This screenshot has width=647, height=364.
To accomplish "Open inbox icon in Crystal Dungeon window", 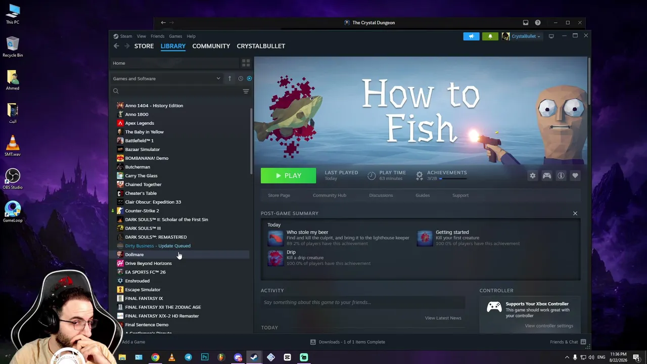I will pos(526,23).
